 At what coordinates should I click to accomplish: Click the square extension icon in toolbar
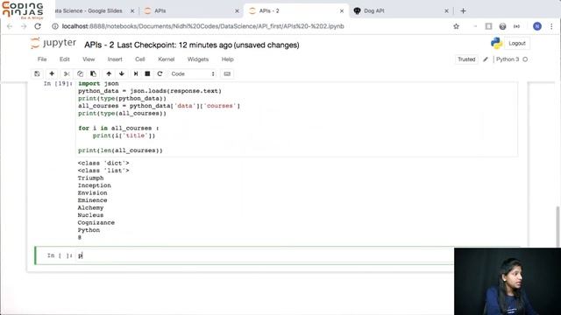tap(488, 26)
